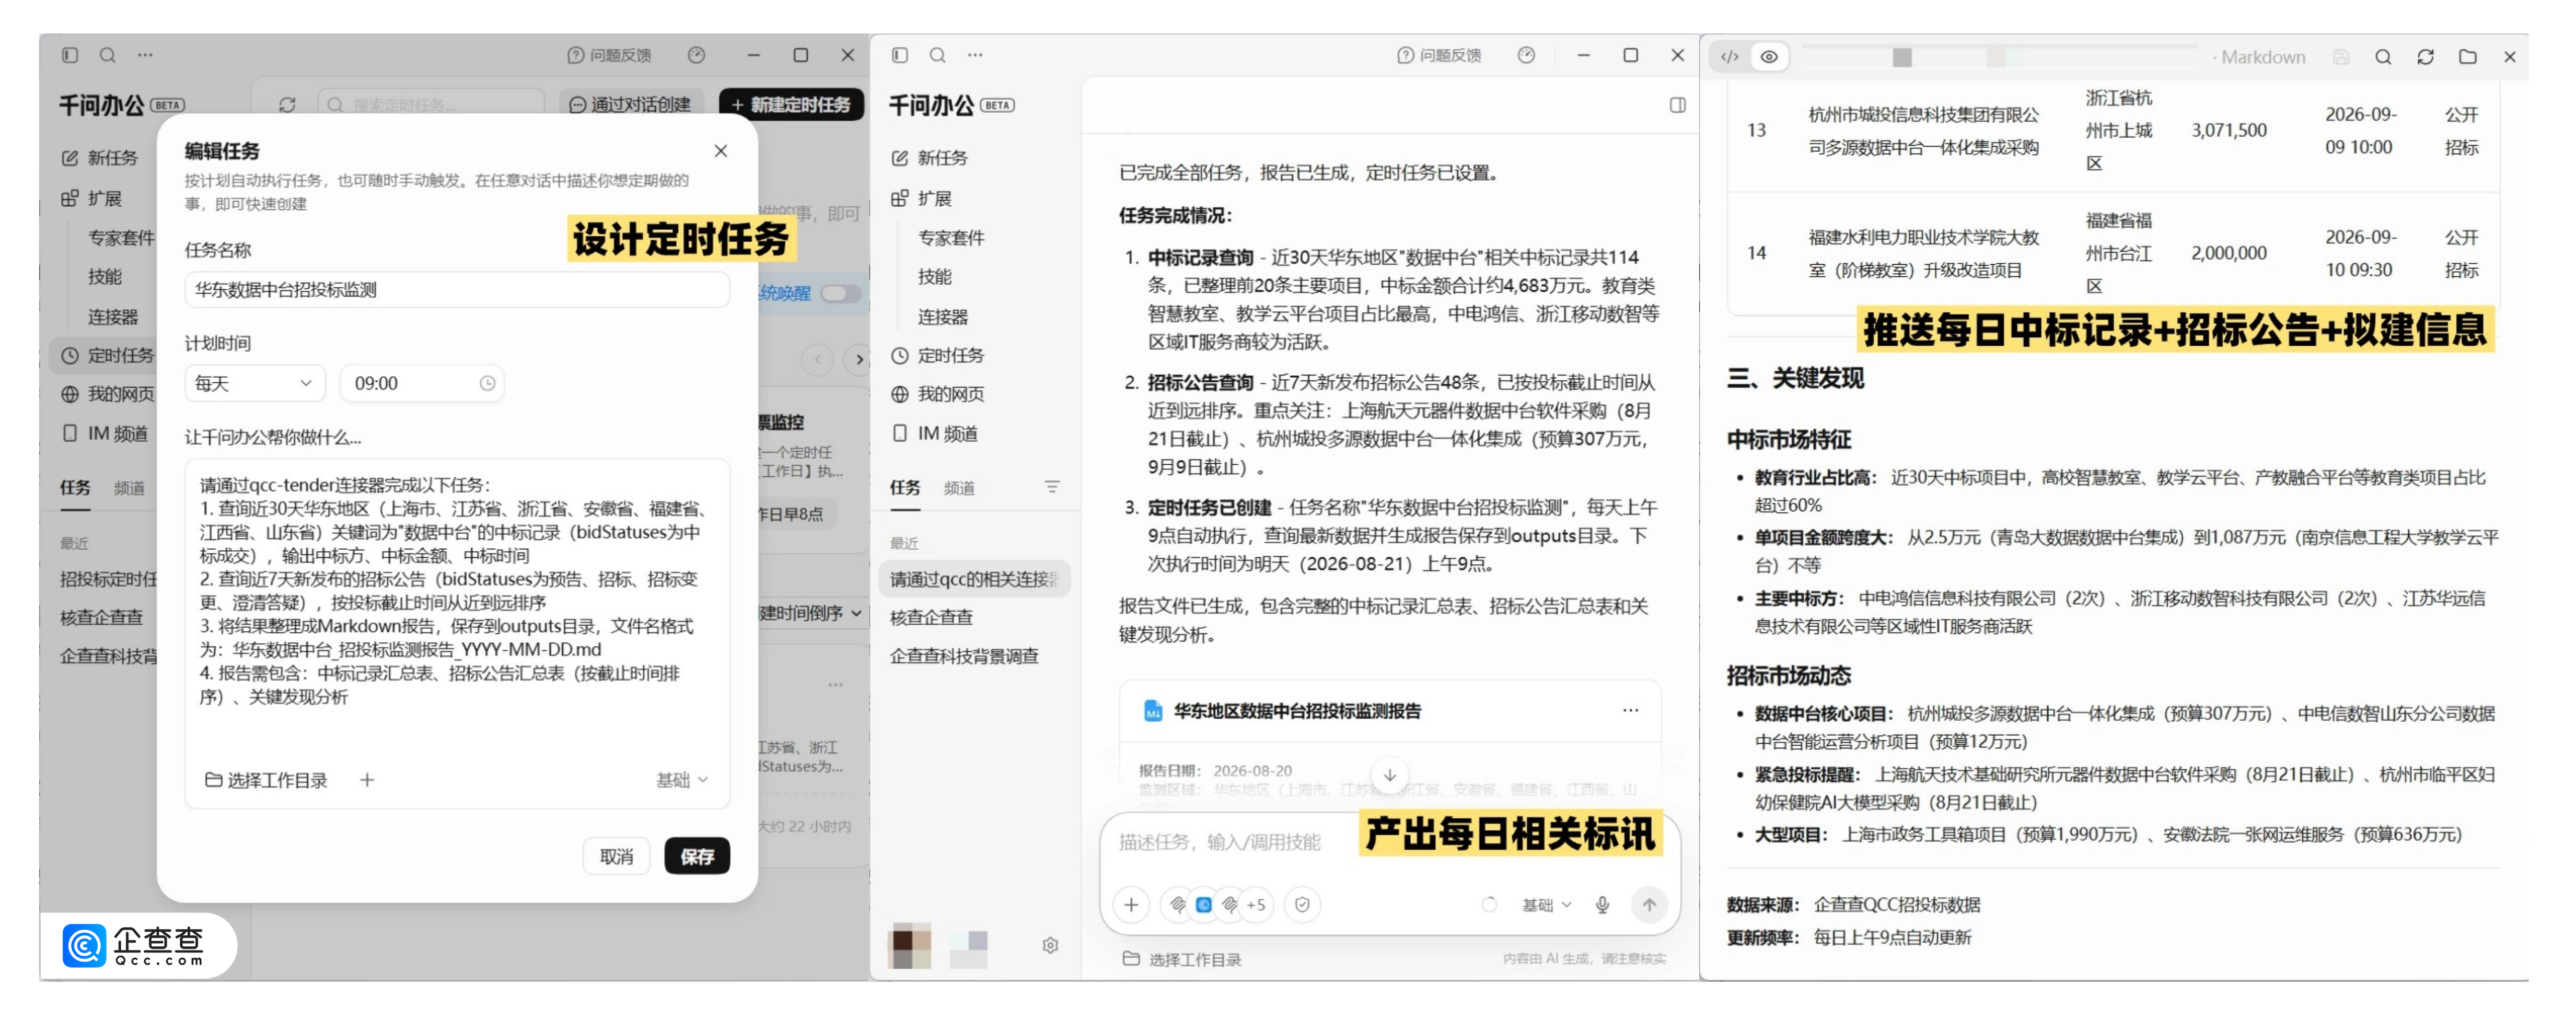The width and height of the screenshot is (2576, 1022).
Task: Click the folder icon in the Markdown viewer
Action: [2467, 57]
